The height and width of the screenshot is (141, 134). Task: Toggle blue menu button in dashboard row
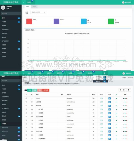(x=109, y=98)
